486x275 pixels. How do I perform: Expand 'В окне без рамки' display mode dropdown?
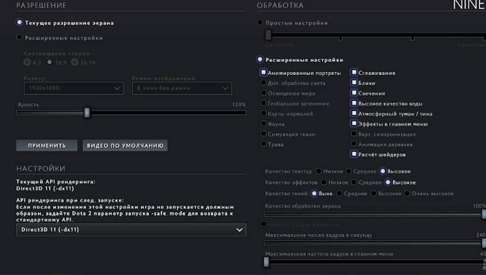click(182, 88)
